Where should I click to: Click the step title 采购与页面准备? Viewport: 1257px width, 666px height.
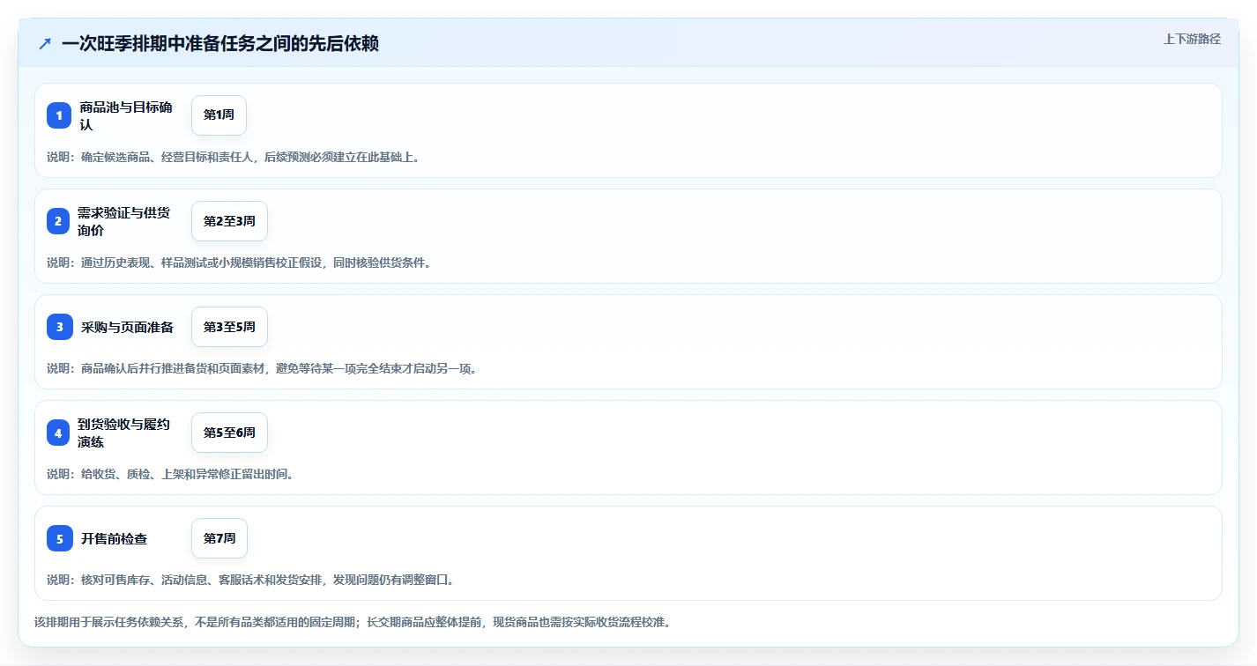127,327
